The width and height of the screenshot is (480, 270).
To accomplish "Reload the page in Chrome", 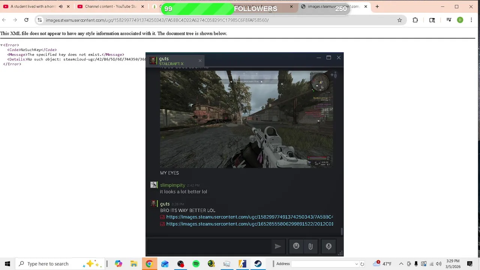I will pyautogui.click(x=26, y=20).
